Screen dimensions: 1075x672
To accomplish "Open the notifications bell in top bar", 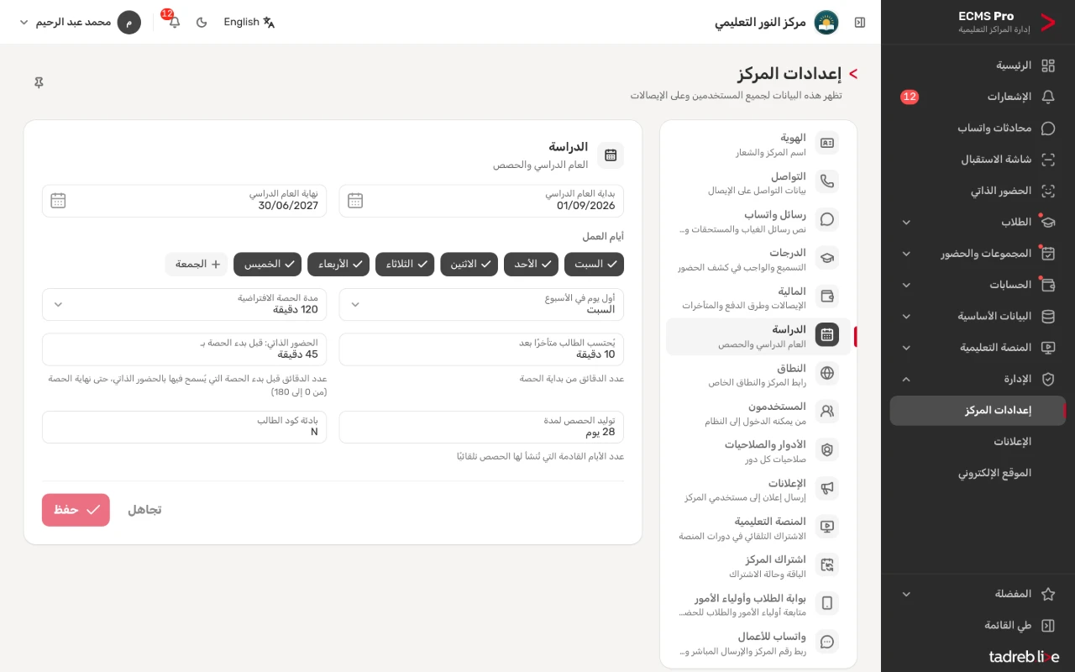I will [x=174, y=22].
